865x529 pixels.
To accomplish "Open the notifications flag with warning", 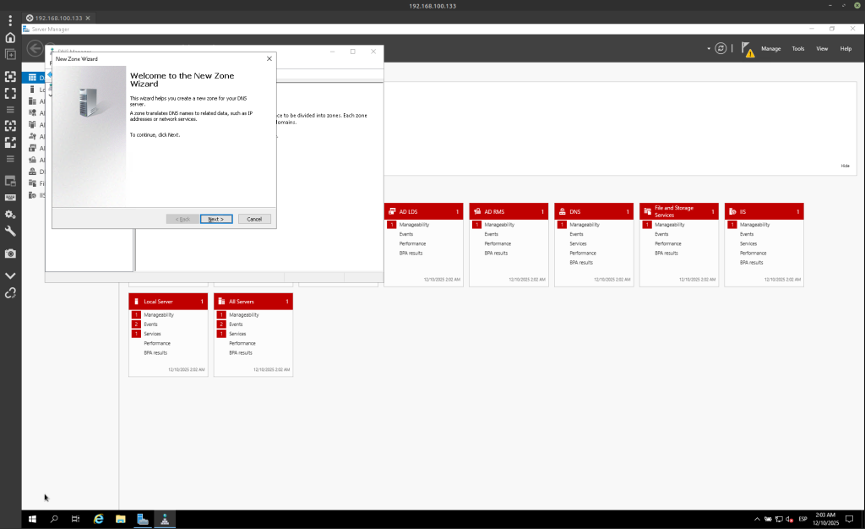I will pyautogui.click(x=748, y=49).
